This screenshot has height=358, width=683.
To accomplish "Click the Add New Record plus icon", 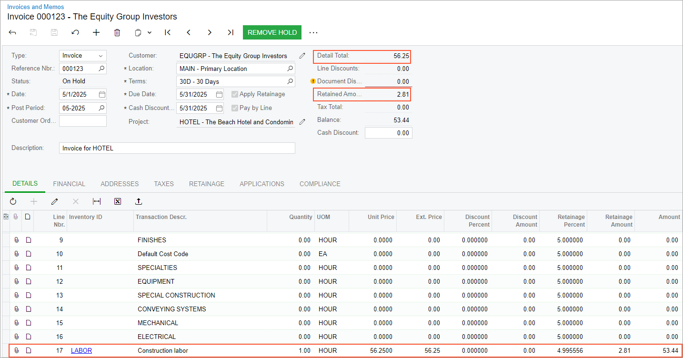I will pyautogui.click(x=96, y=32).
